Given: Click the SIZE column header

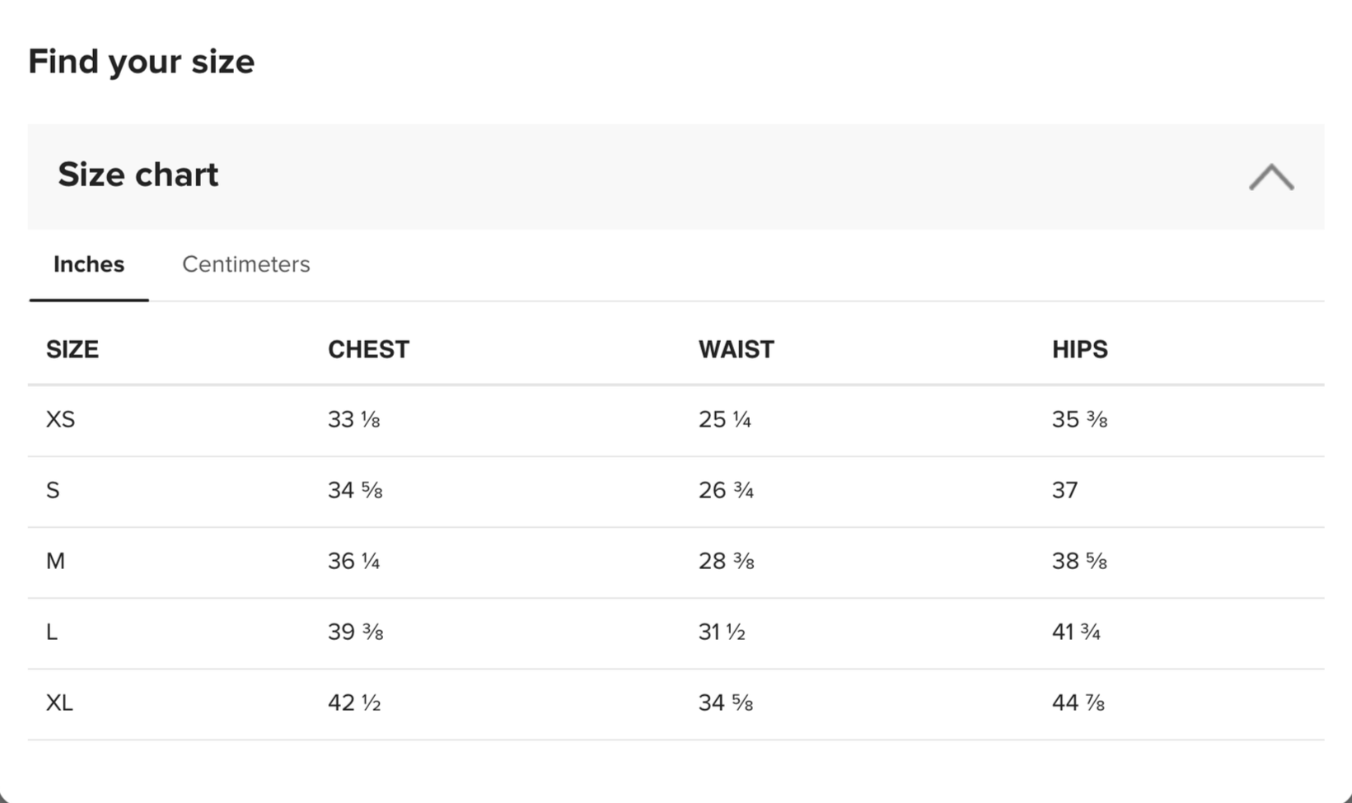Looking at the screenshot, I should [x=73, y=349].
